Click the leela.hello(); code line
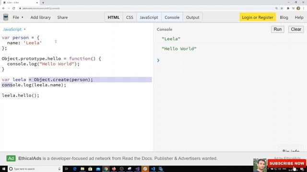 (x=21, y=96)
